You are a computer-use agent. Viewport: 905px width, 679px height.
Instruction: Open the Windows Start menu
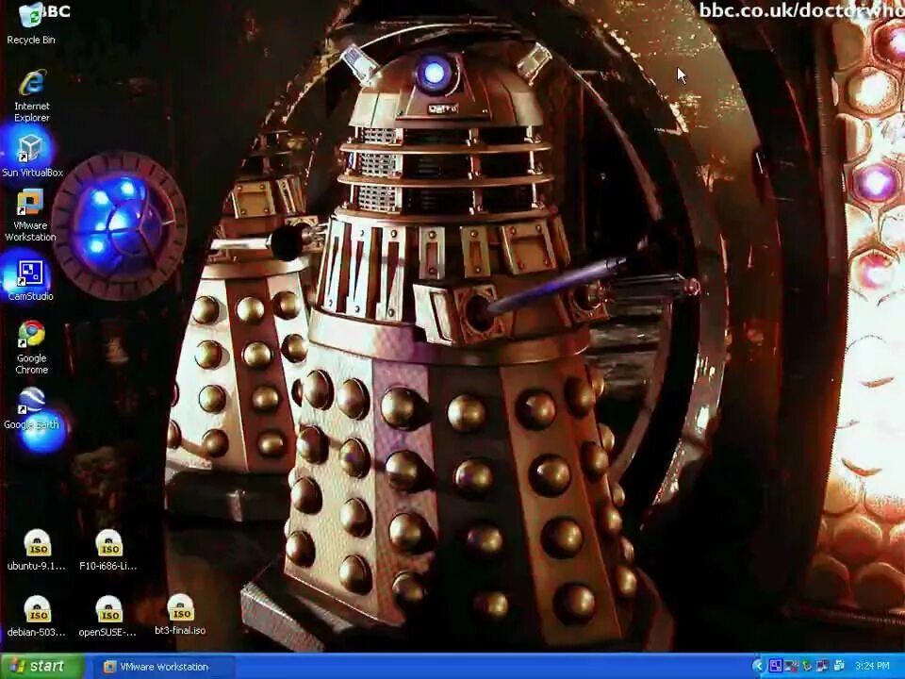[x=41, y=667]
